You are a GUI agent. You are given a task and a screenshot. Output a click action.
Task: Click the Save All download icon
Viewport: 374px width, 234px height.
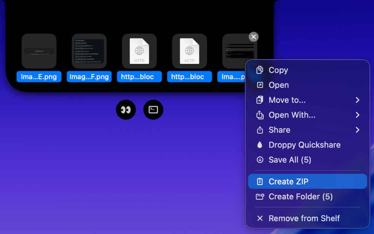pyautogui.click(x=260, y=160)
